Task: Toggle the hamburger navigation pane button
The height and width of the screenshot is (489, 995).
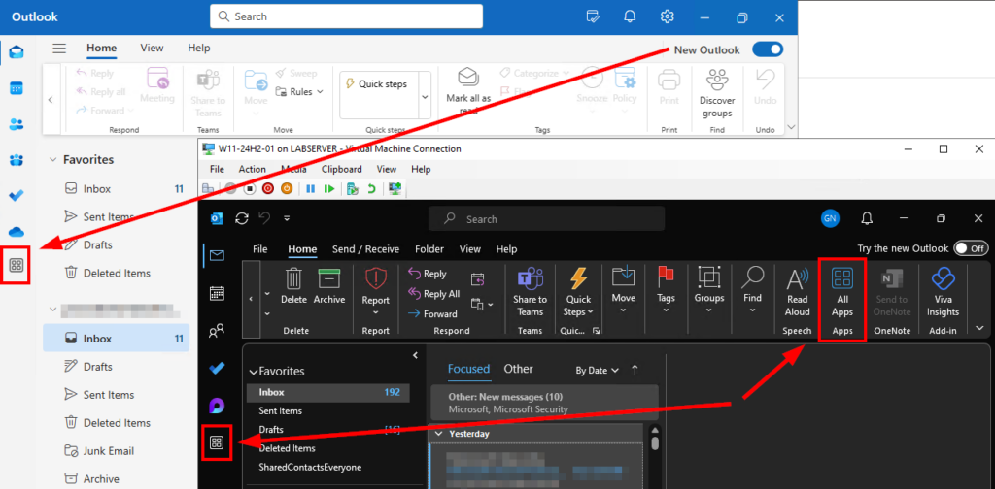Action: click(59, 49)
